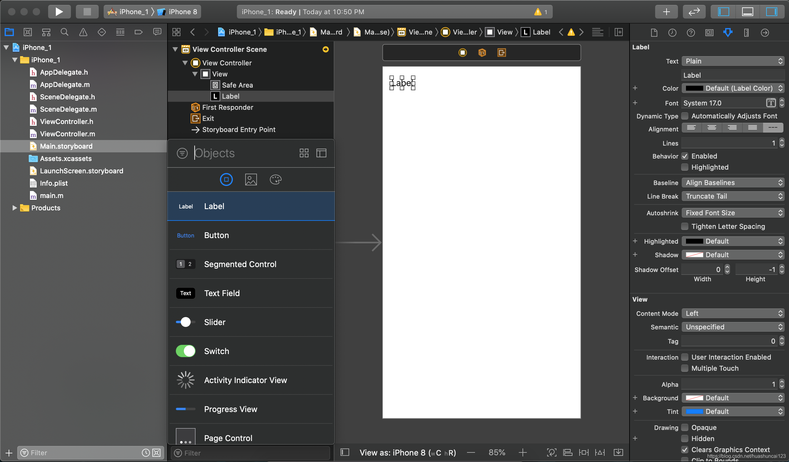This screenshot has height=462, width=789.
Task: Show the Issue navigator (warning triangle)
Action: tap(83, 32)
